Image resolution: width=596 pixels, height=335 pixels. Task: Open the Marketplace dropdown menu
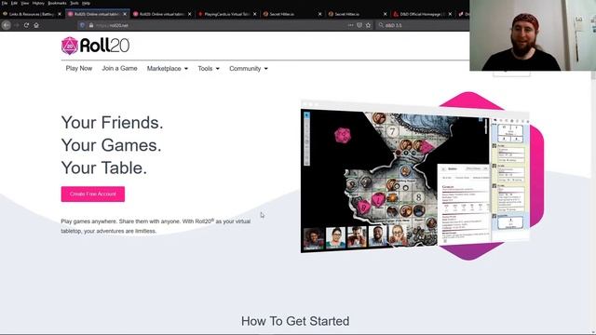(x=168, y=68)
